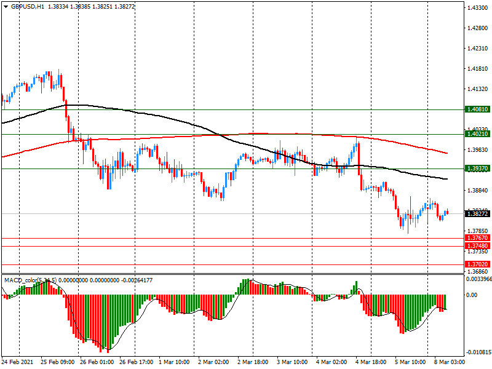The image size is (492, 369).
Task: Click the triangle arrow beside GBPUSD,H1
Action: (6, 6)
